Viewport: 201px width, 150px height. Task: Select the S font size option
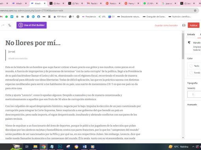click(193, 94)
